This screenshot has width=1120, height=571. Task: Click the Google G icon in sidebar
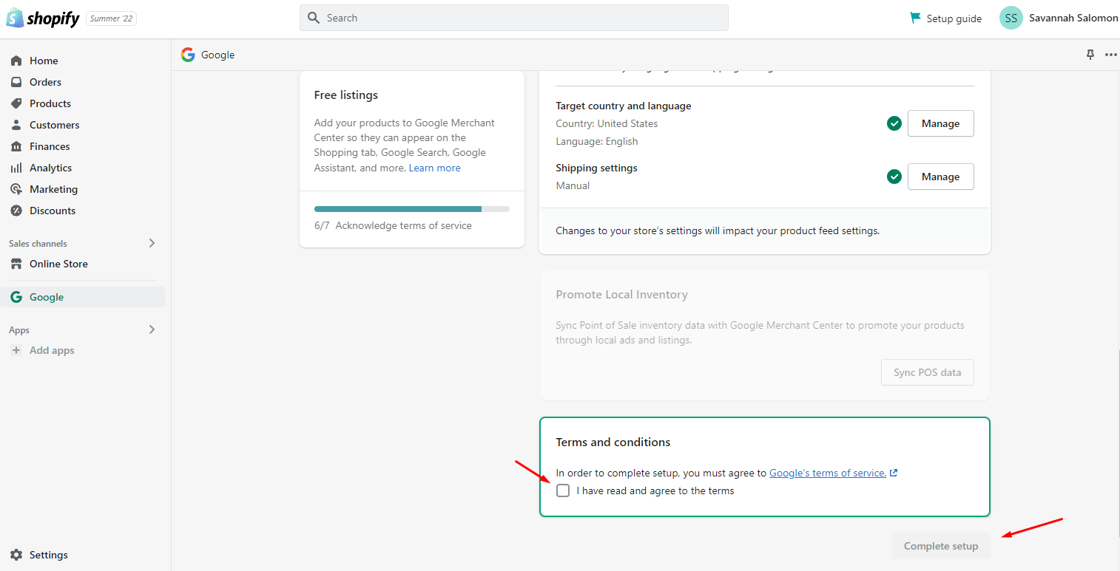point(16,297)
